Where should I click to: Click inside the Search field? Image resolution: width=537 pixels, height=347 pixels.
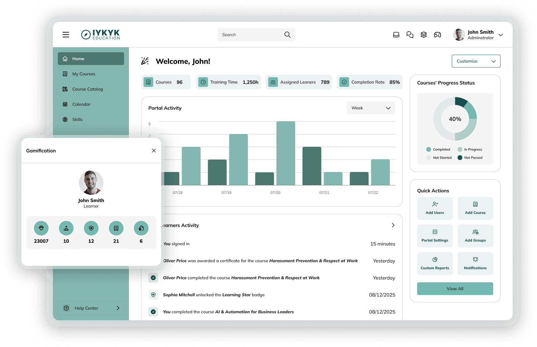[x=252, y=34]
